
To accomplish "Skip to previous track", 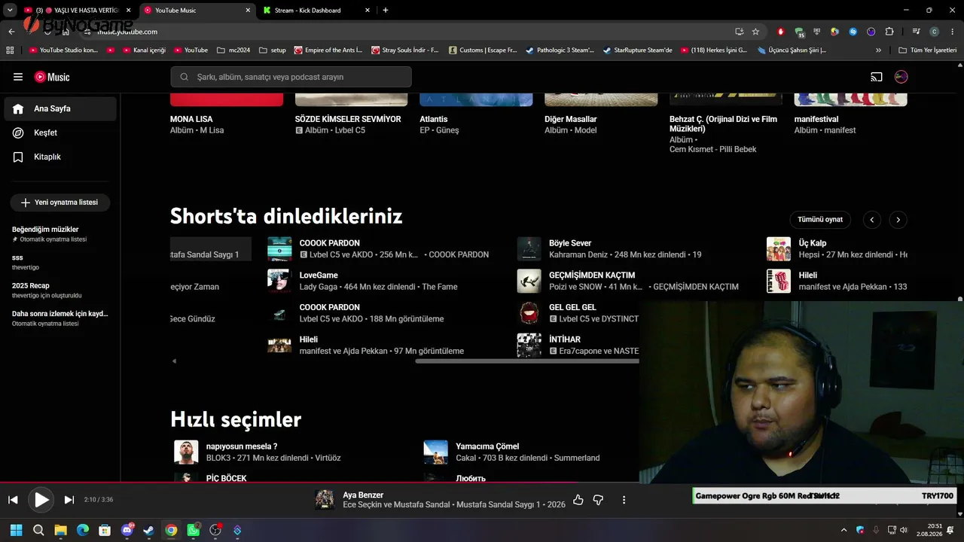I will coord(13,500).
